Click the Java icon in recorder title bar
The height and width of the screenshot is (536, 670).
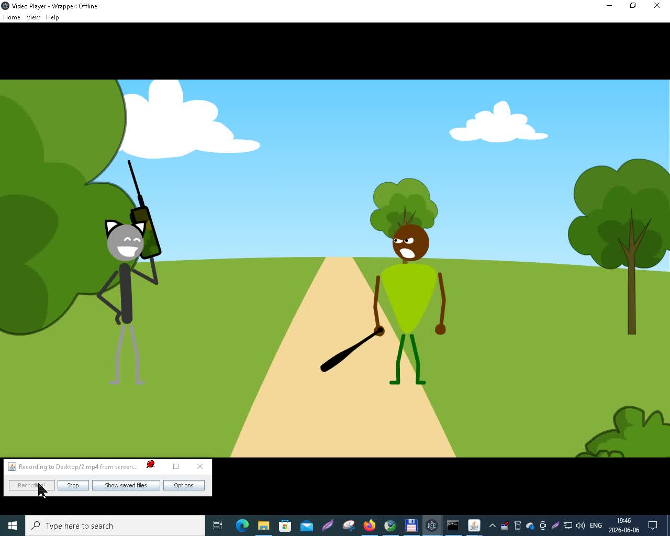click(12, 466)
